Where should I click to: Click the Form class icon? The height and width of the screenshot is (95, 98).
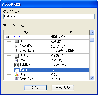(x=16, y=70)
